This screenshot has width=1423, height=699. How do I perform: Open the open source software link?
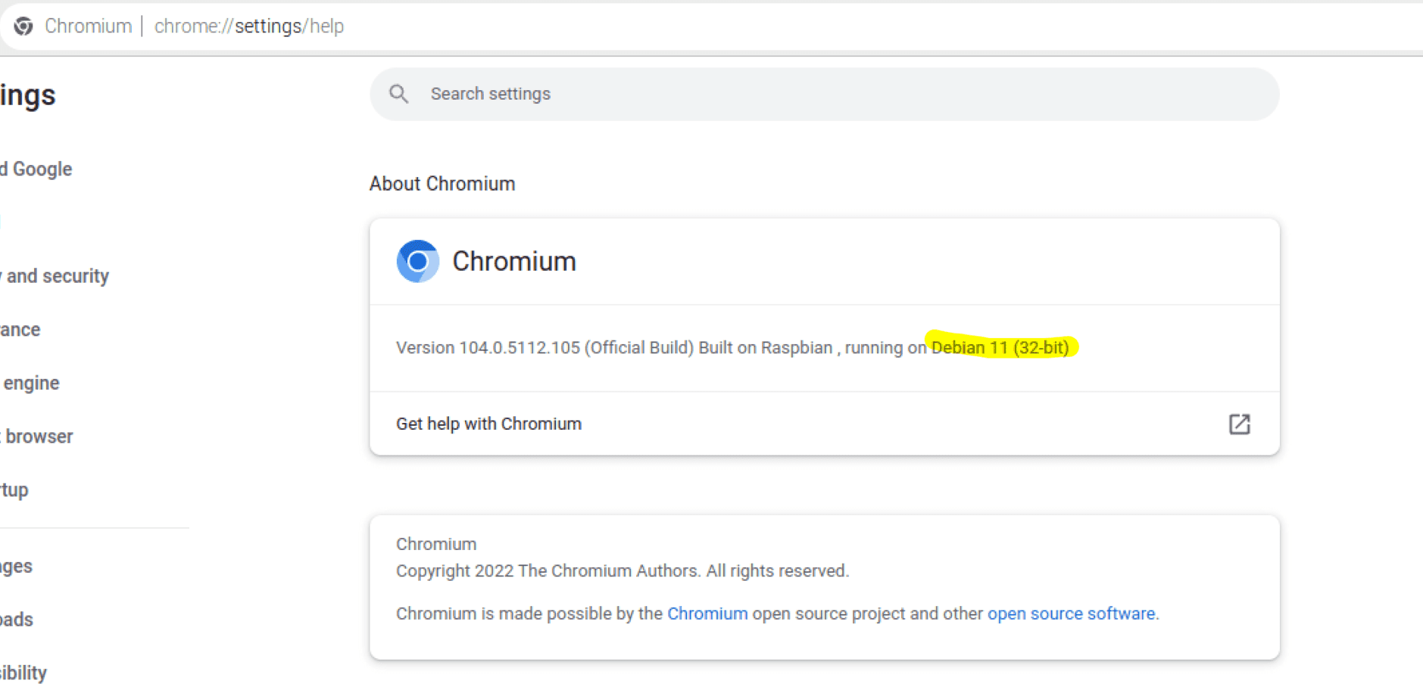tap(1071, 614)
